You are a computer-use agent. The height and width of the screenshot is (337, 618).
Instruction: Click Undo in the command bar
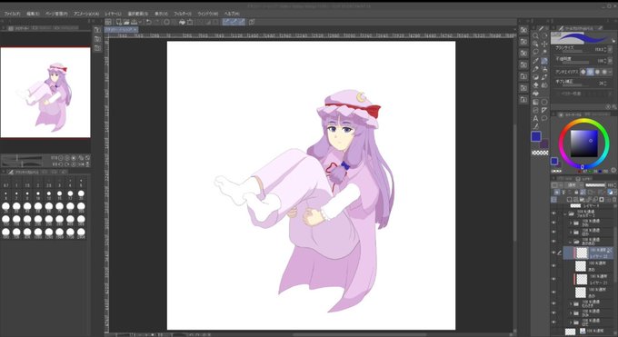(x=148, y=22)
